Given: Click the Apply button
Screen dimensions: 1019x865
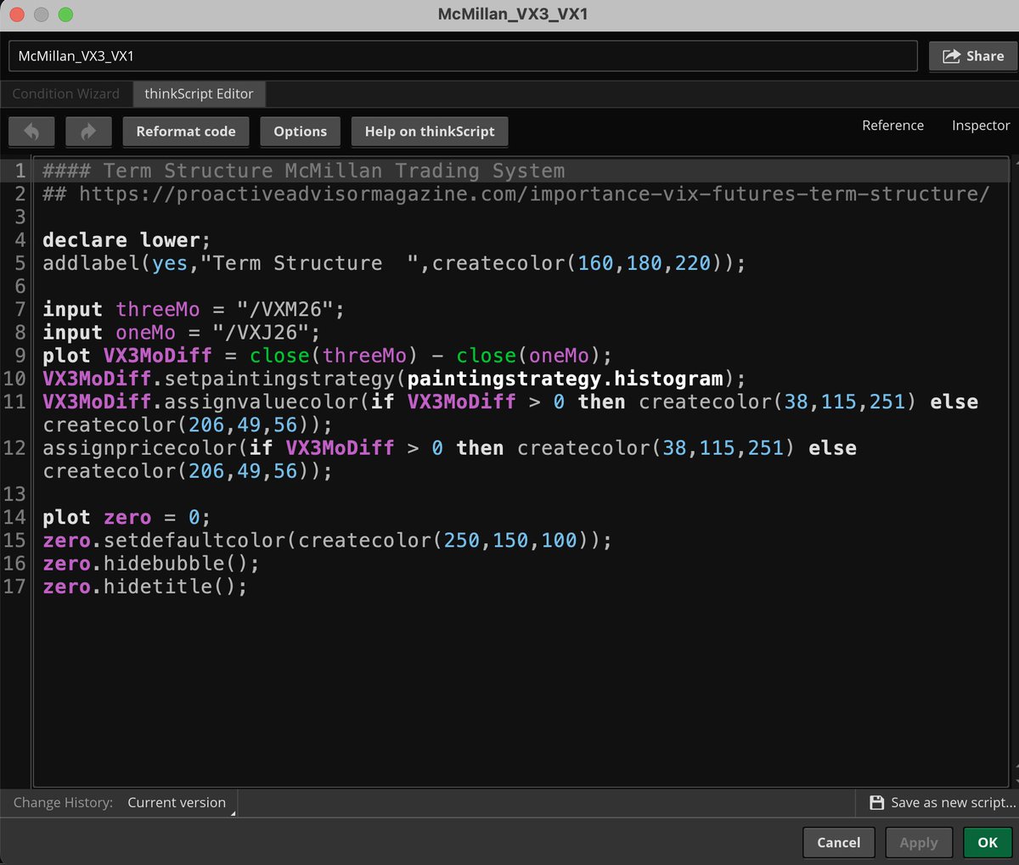Looking at the screenshot, I should 919,843.
